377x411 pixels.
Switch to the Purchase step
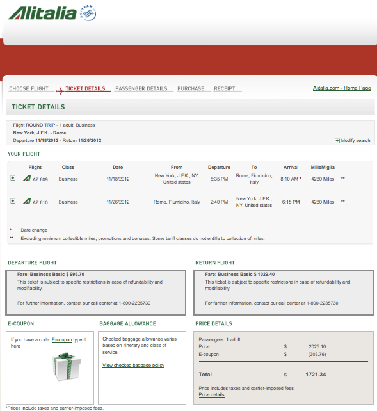pyautogui.click(x=191, y=88)
